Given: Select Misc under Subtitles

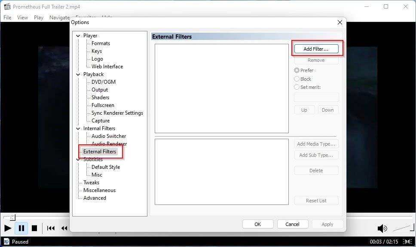Looking at the screenshot, I should click(97, 174).
